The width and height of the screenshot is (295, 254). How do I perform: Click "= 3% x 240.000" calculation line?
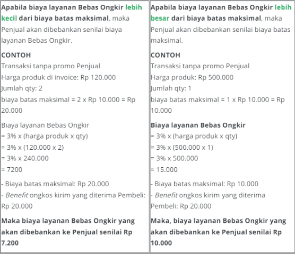coord(25,158)
